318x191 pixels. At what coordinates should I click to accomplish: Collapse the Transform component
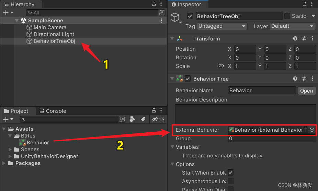172,38
